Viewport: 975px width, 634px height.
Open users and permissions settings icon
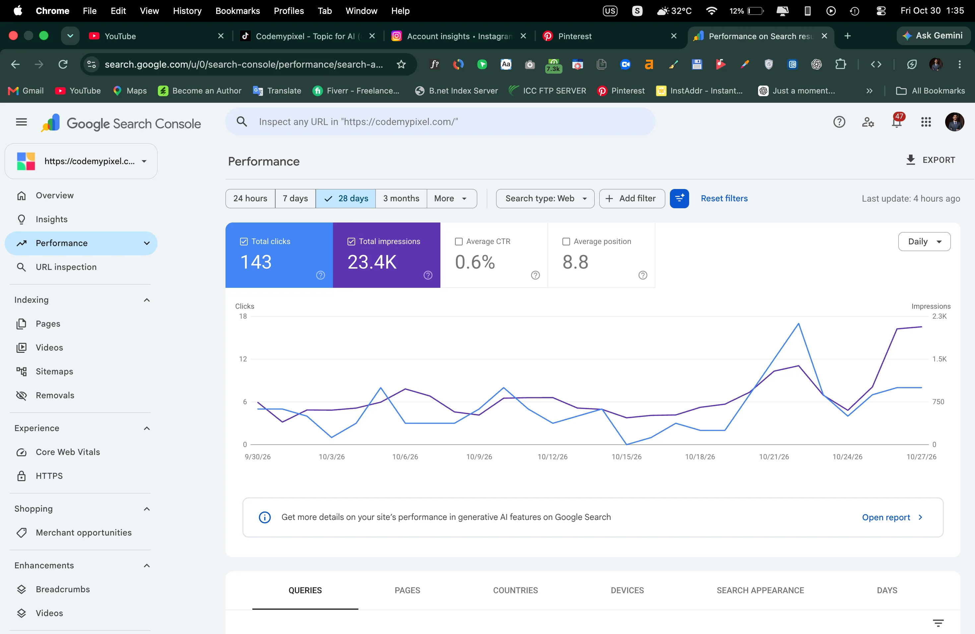(868, 122)
